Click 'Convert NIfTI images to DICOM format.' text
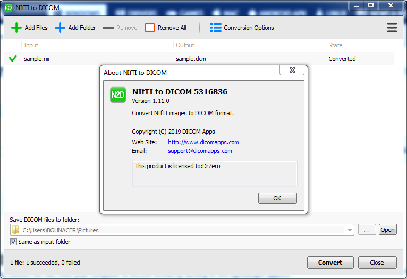 click(x=183, y=113)
